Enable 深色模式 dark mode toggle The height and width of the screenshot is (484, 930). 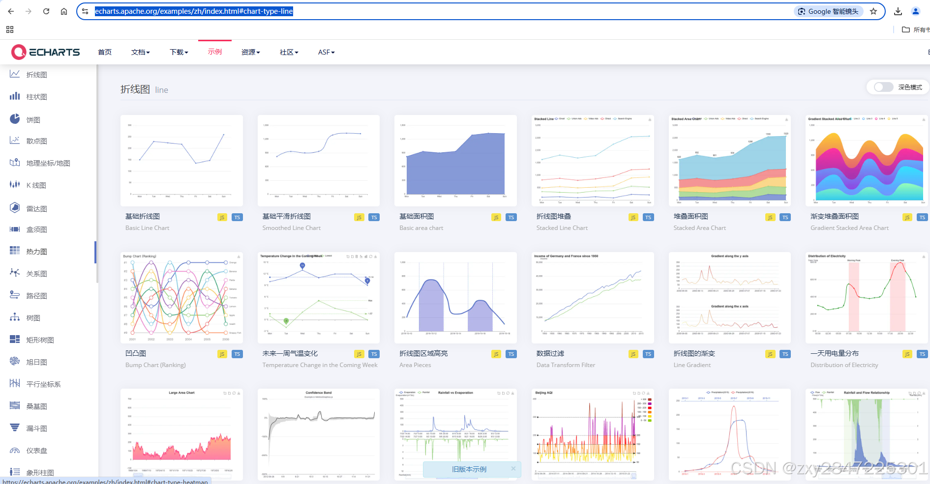pyautogui.click(x=883, y=87)
